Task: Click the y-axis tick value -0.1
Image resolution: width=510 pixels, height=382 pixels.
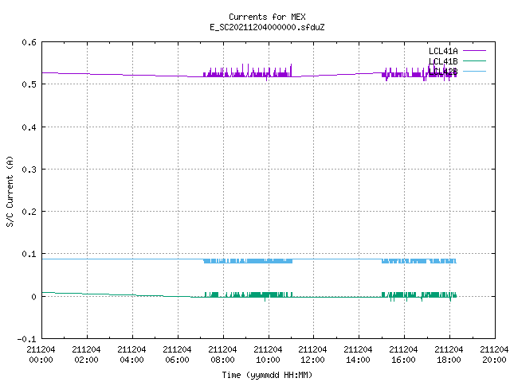Action: (26, 339)
